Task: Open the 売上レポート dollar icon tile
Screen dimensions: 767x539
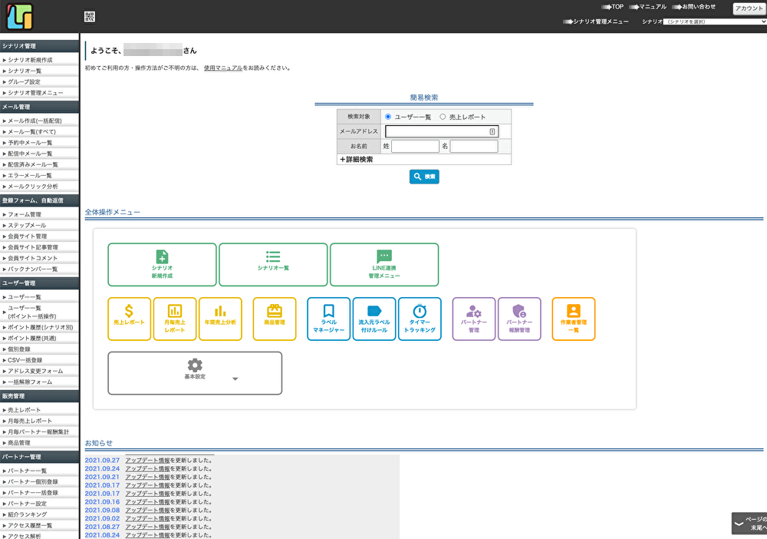Action: point(129,319)
